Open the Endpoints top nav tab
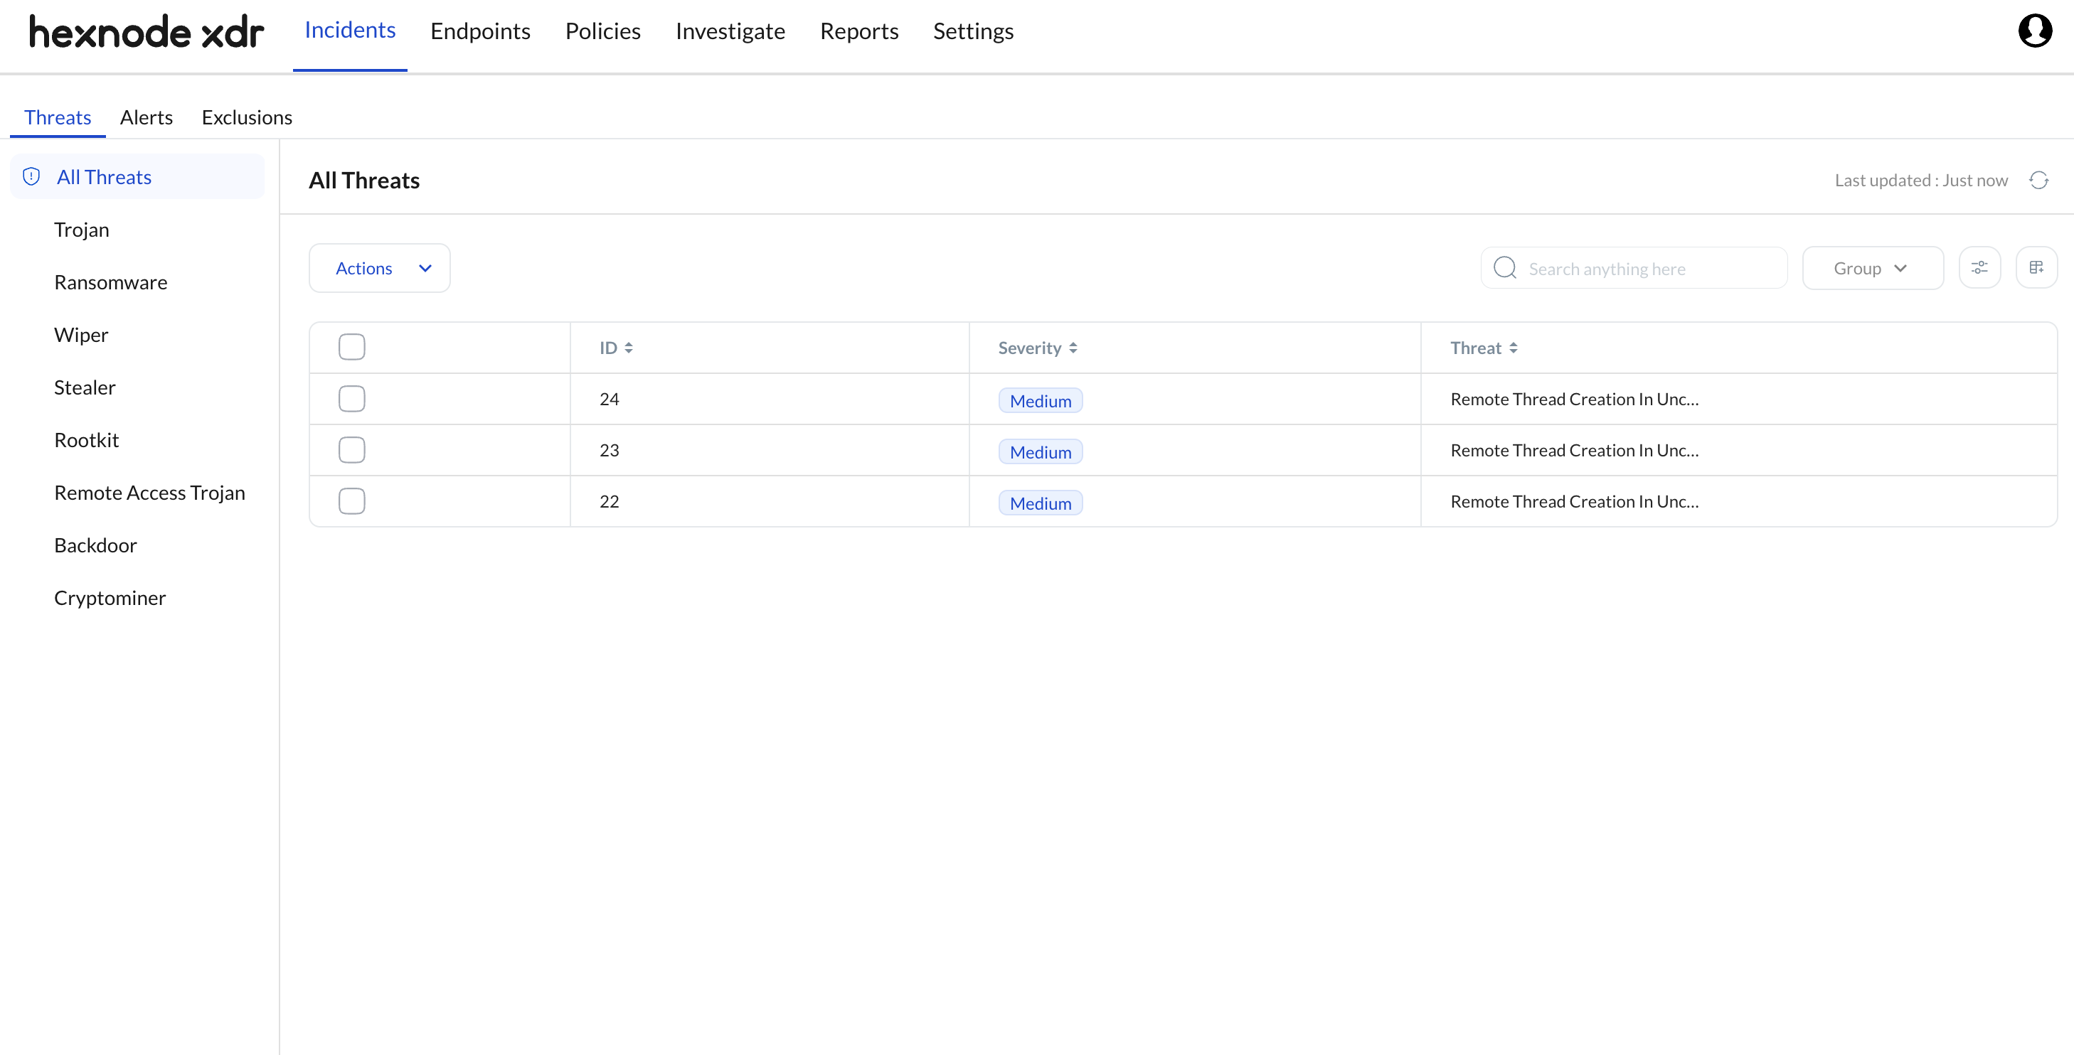This screenshot has height=1055, width=2074. click(x=481, y=31)
